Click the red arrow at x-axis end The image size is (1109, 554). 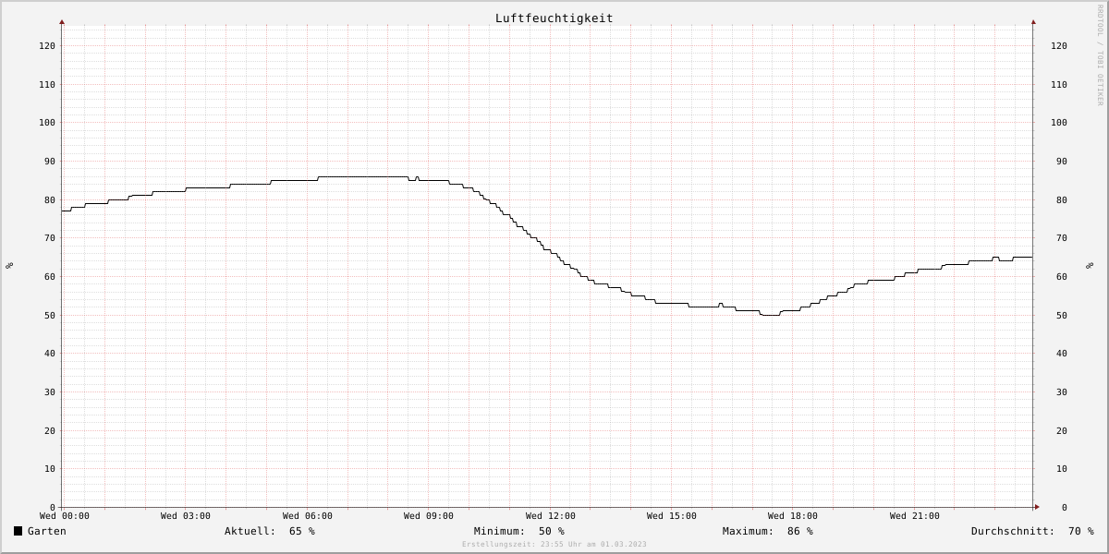tap(1037, 507)
